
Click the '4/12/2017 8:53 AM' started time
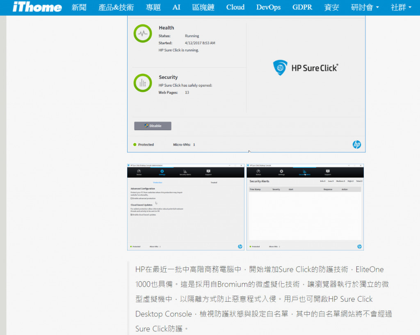pos(200,43)
